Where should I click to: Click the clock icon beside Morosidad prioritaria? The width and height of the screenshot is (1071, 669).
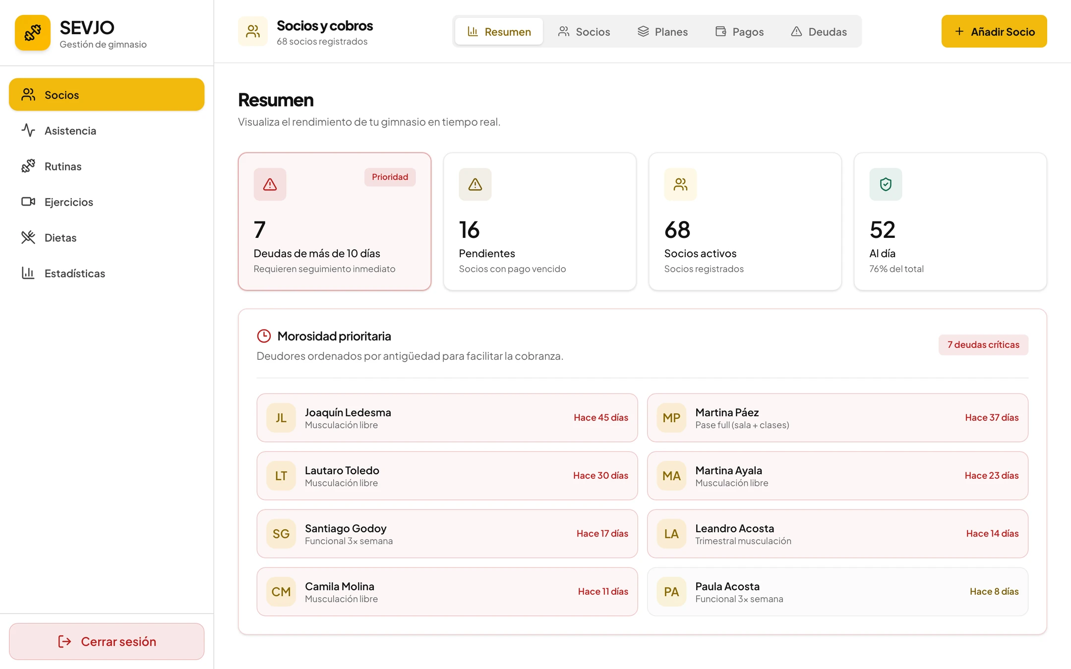(x=264, y=336)
